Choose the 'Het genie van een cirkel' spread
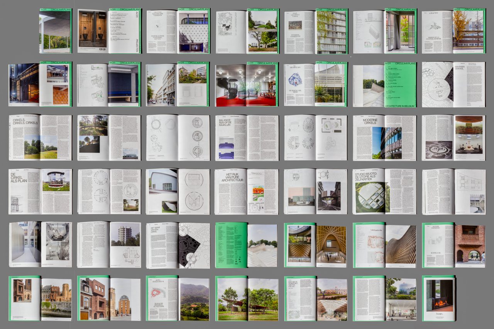 click(x=178, y=244)
